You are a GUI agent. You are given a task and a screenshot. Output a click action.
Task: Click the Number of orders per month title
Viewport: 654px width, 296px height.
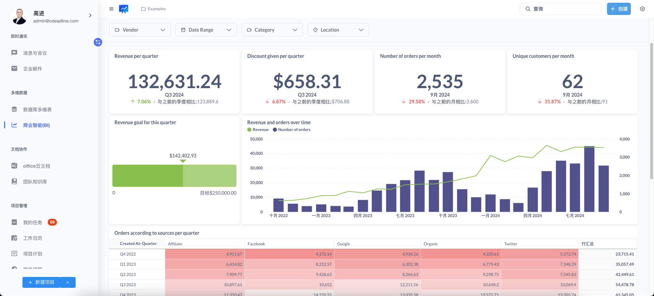click(410, 56)
